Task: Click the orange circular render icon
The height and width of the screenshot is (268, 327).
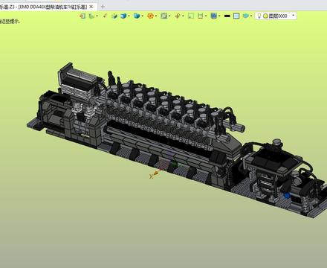Action: point(150,16)
